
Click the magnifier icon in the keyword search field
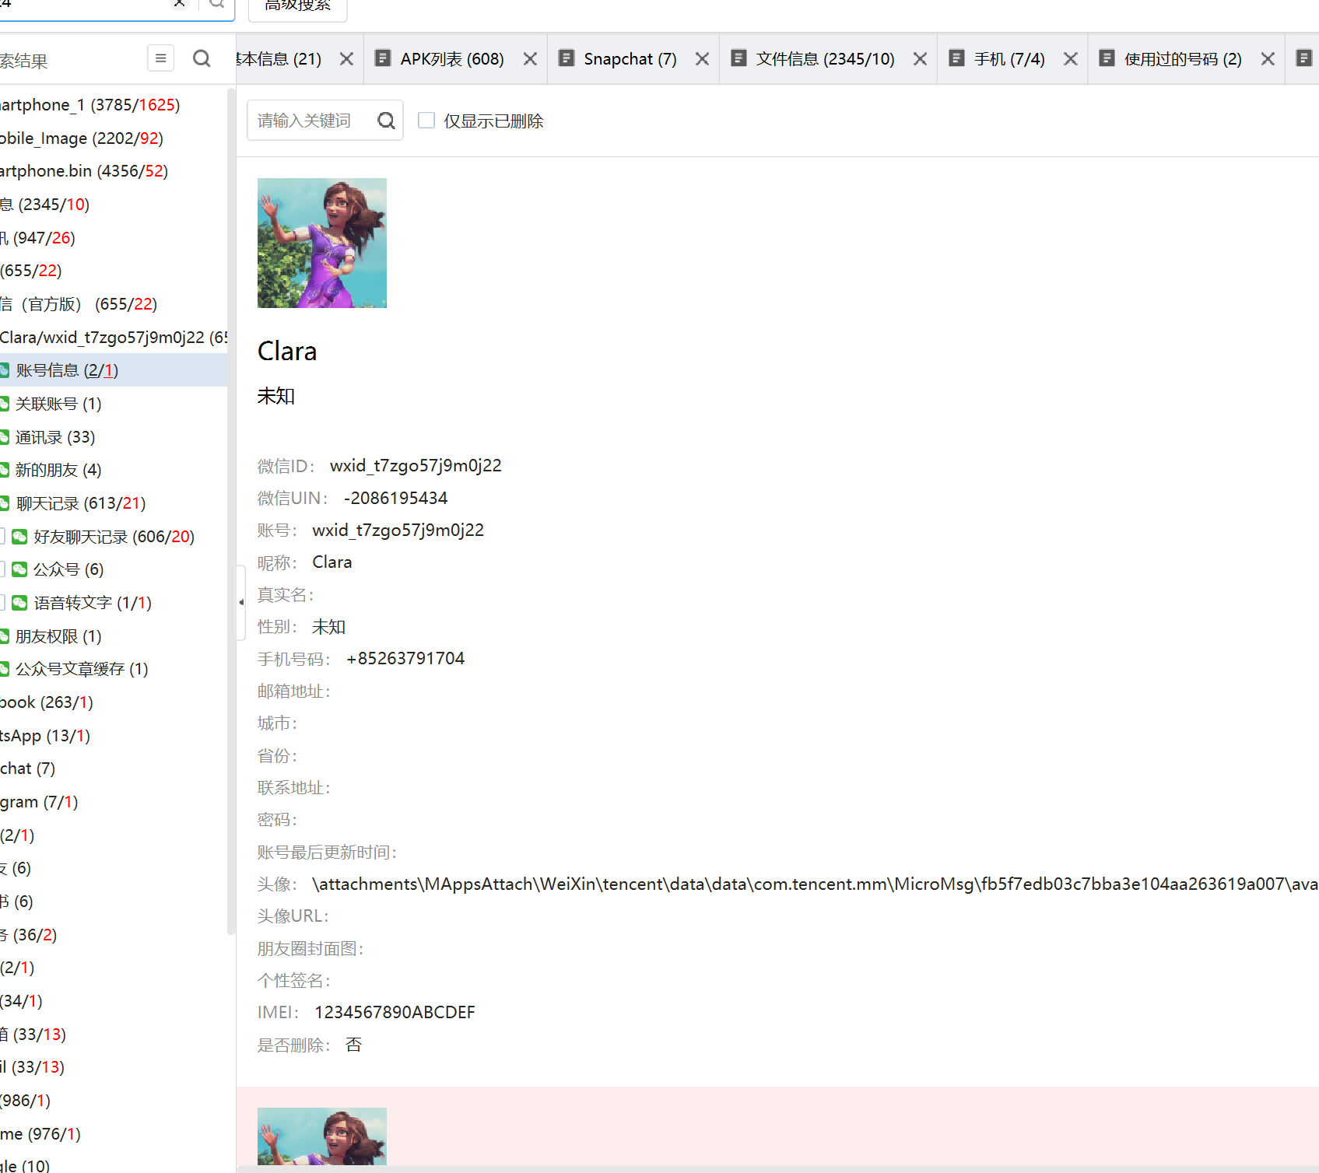pos(386,121)
